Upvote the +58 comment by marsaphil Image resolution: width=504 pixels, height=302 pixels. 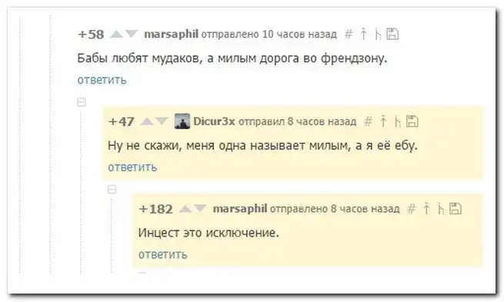pos(116,34)
